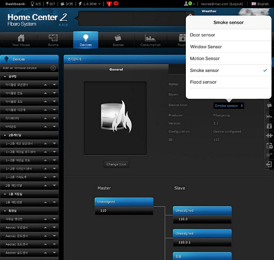
Task: Choose the checked Smoke sensor option
Action: click(x=228, y=70)
